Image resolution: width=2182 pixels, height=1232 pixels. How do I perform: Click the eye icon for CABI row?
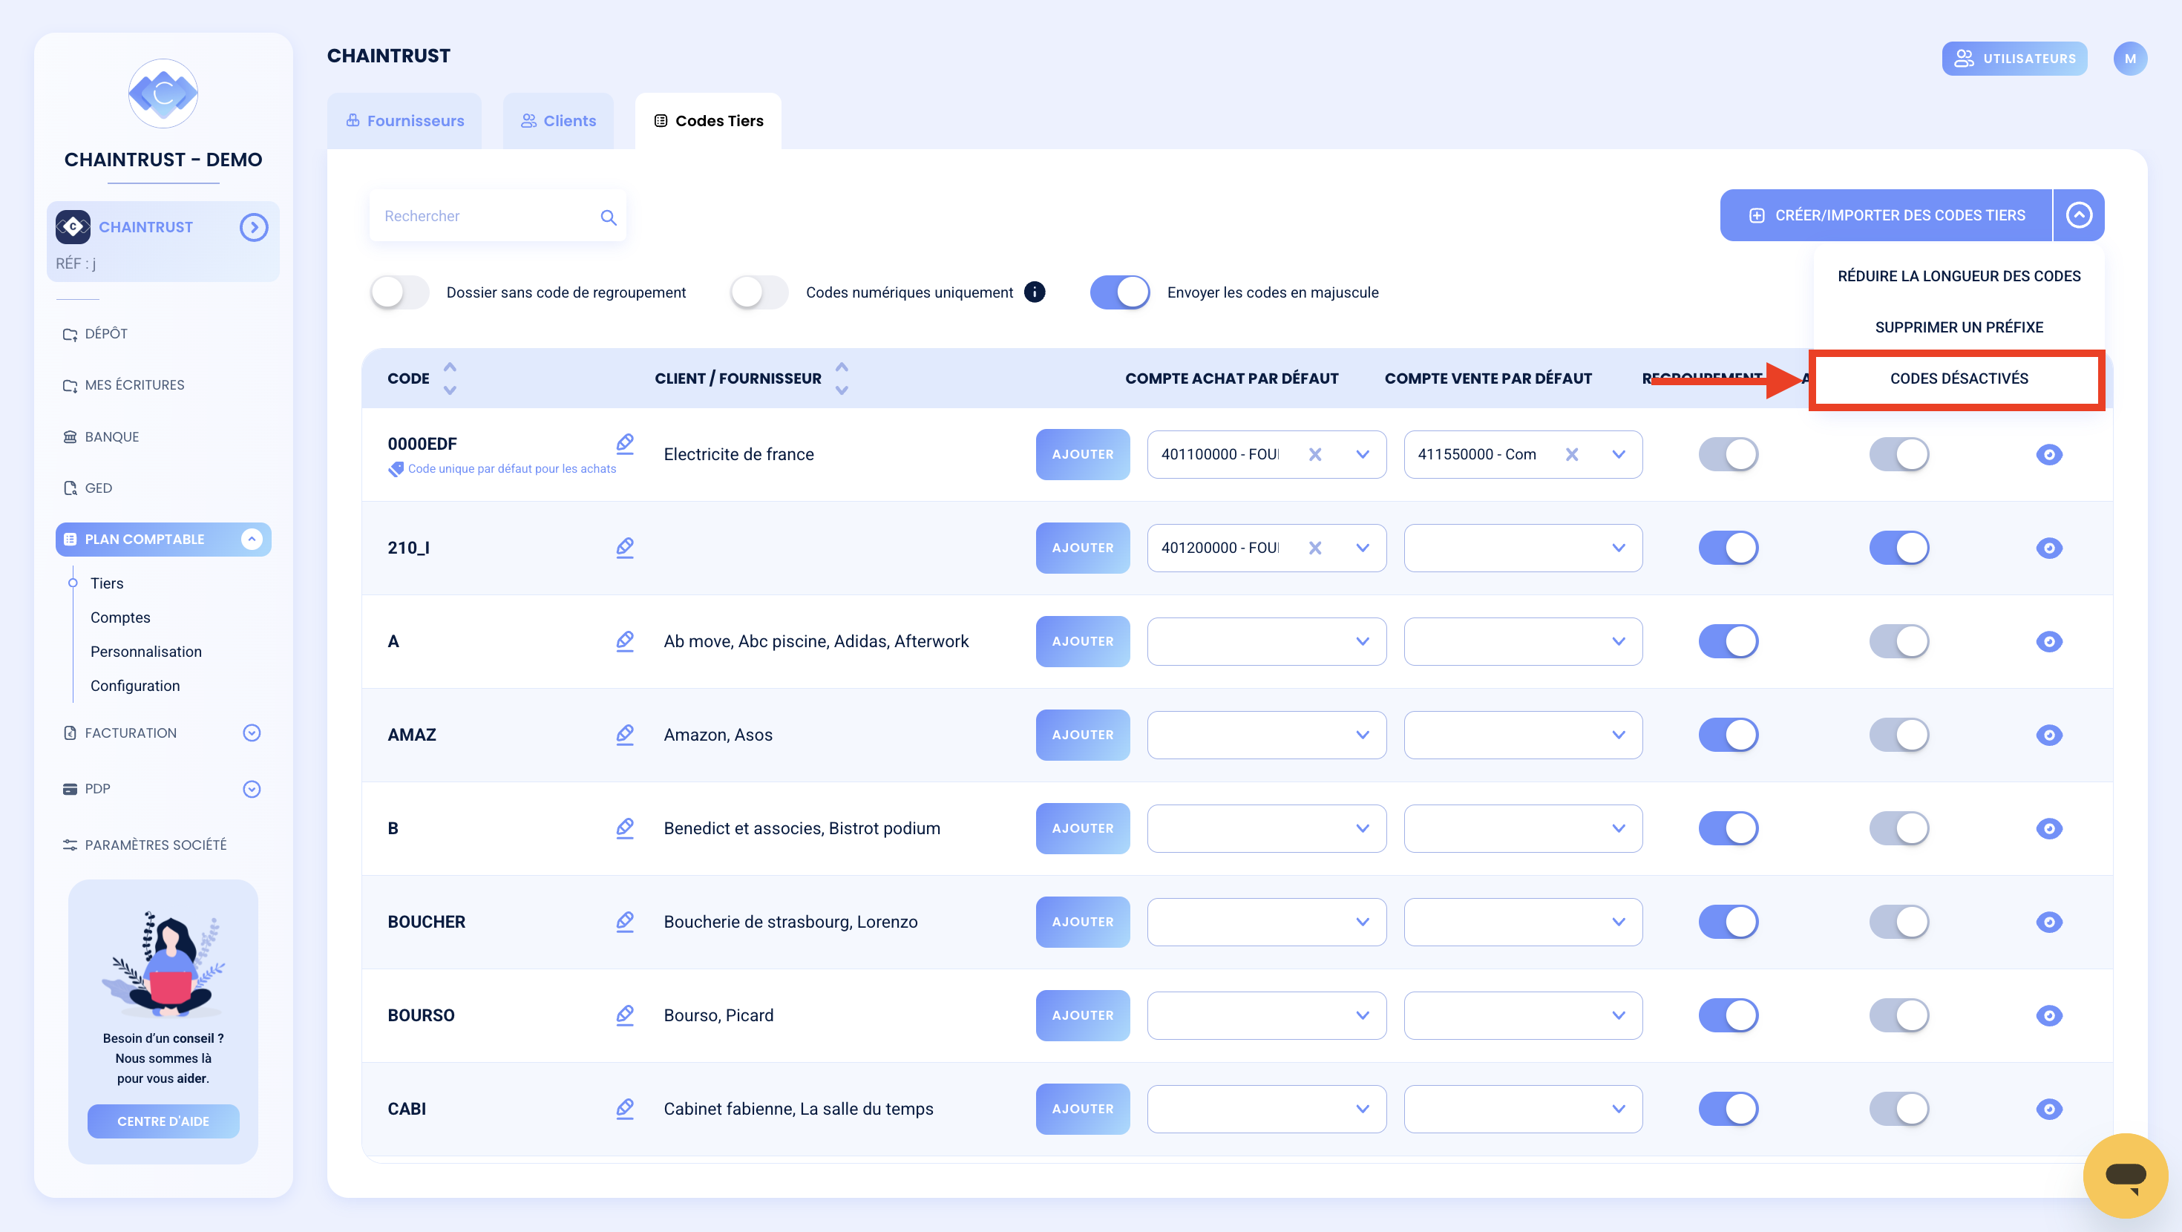2048,1108
